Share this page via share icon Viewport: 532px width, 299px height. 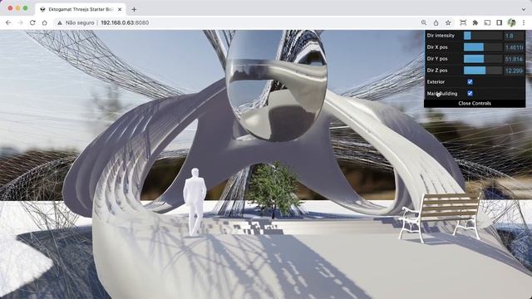436,22
